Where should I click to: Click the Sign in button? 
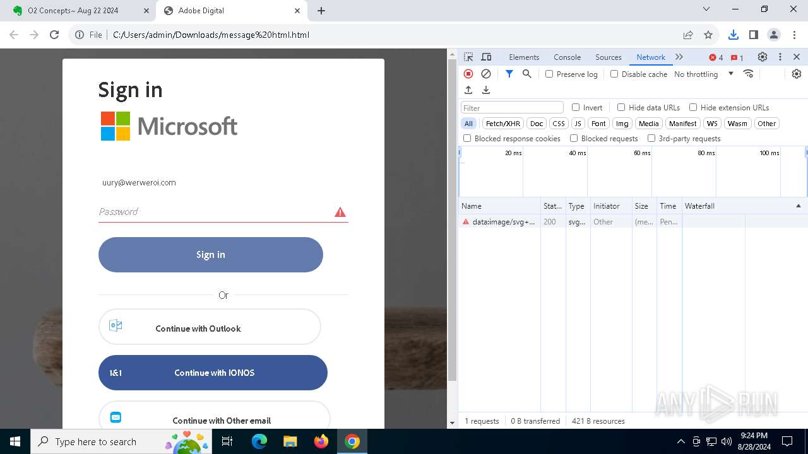coord(211,255)
